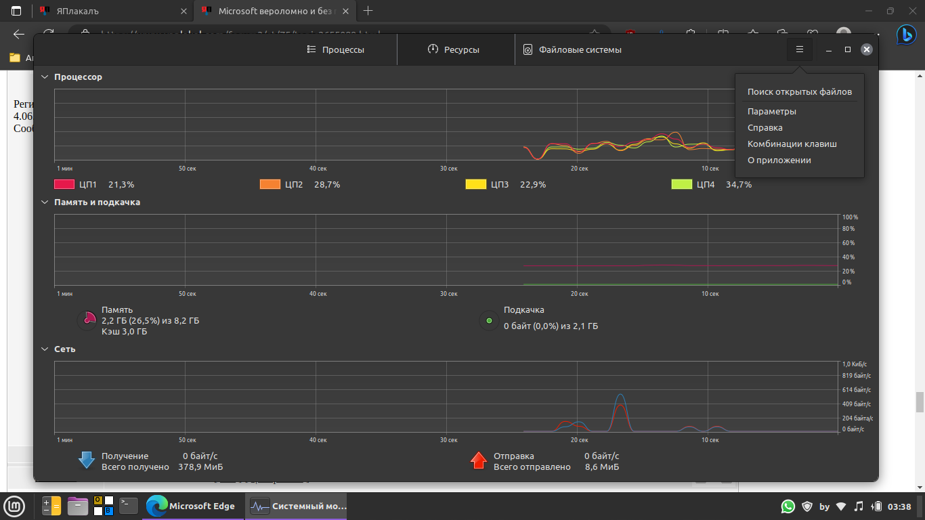925x520 pixels.
Task: Open the Linux Mint start menu
Action: tap(15, 506)
